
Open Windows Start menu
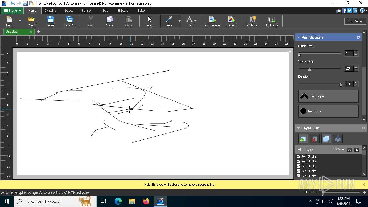[7, 201]
